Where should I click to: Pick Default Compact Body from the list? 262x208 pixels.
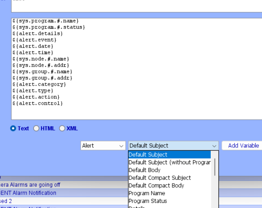pyautogui.click(x=155, y=186)
